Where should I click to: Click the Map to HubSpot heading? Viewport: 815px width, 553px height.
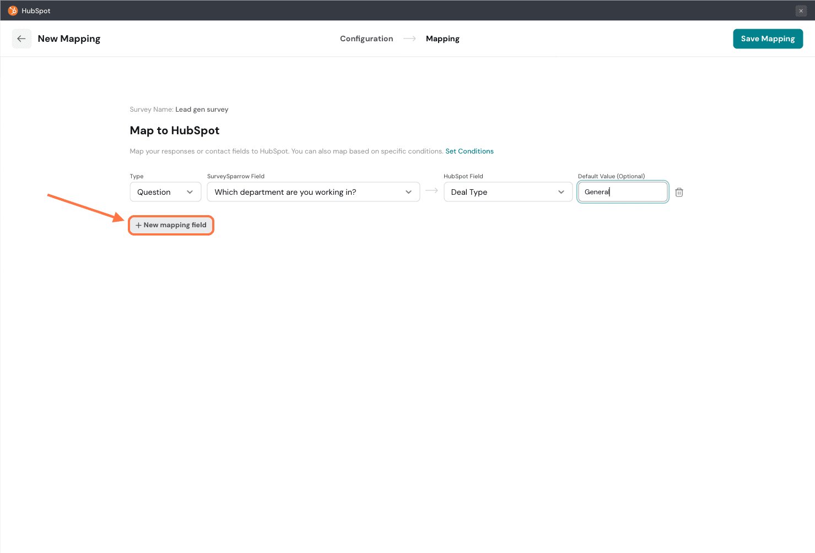coord(175,130)
